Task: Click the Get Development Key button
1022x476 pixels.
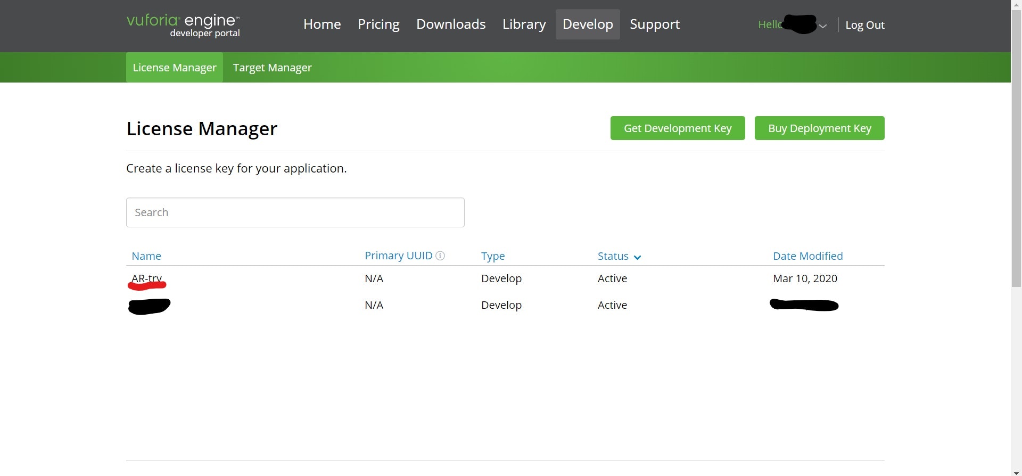Action: click(678, 128)
